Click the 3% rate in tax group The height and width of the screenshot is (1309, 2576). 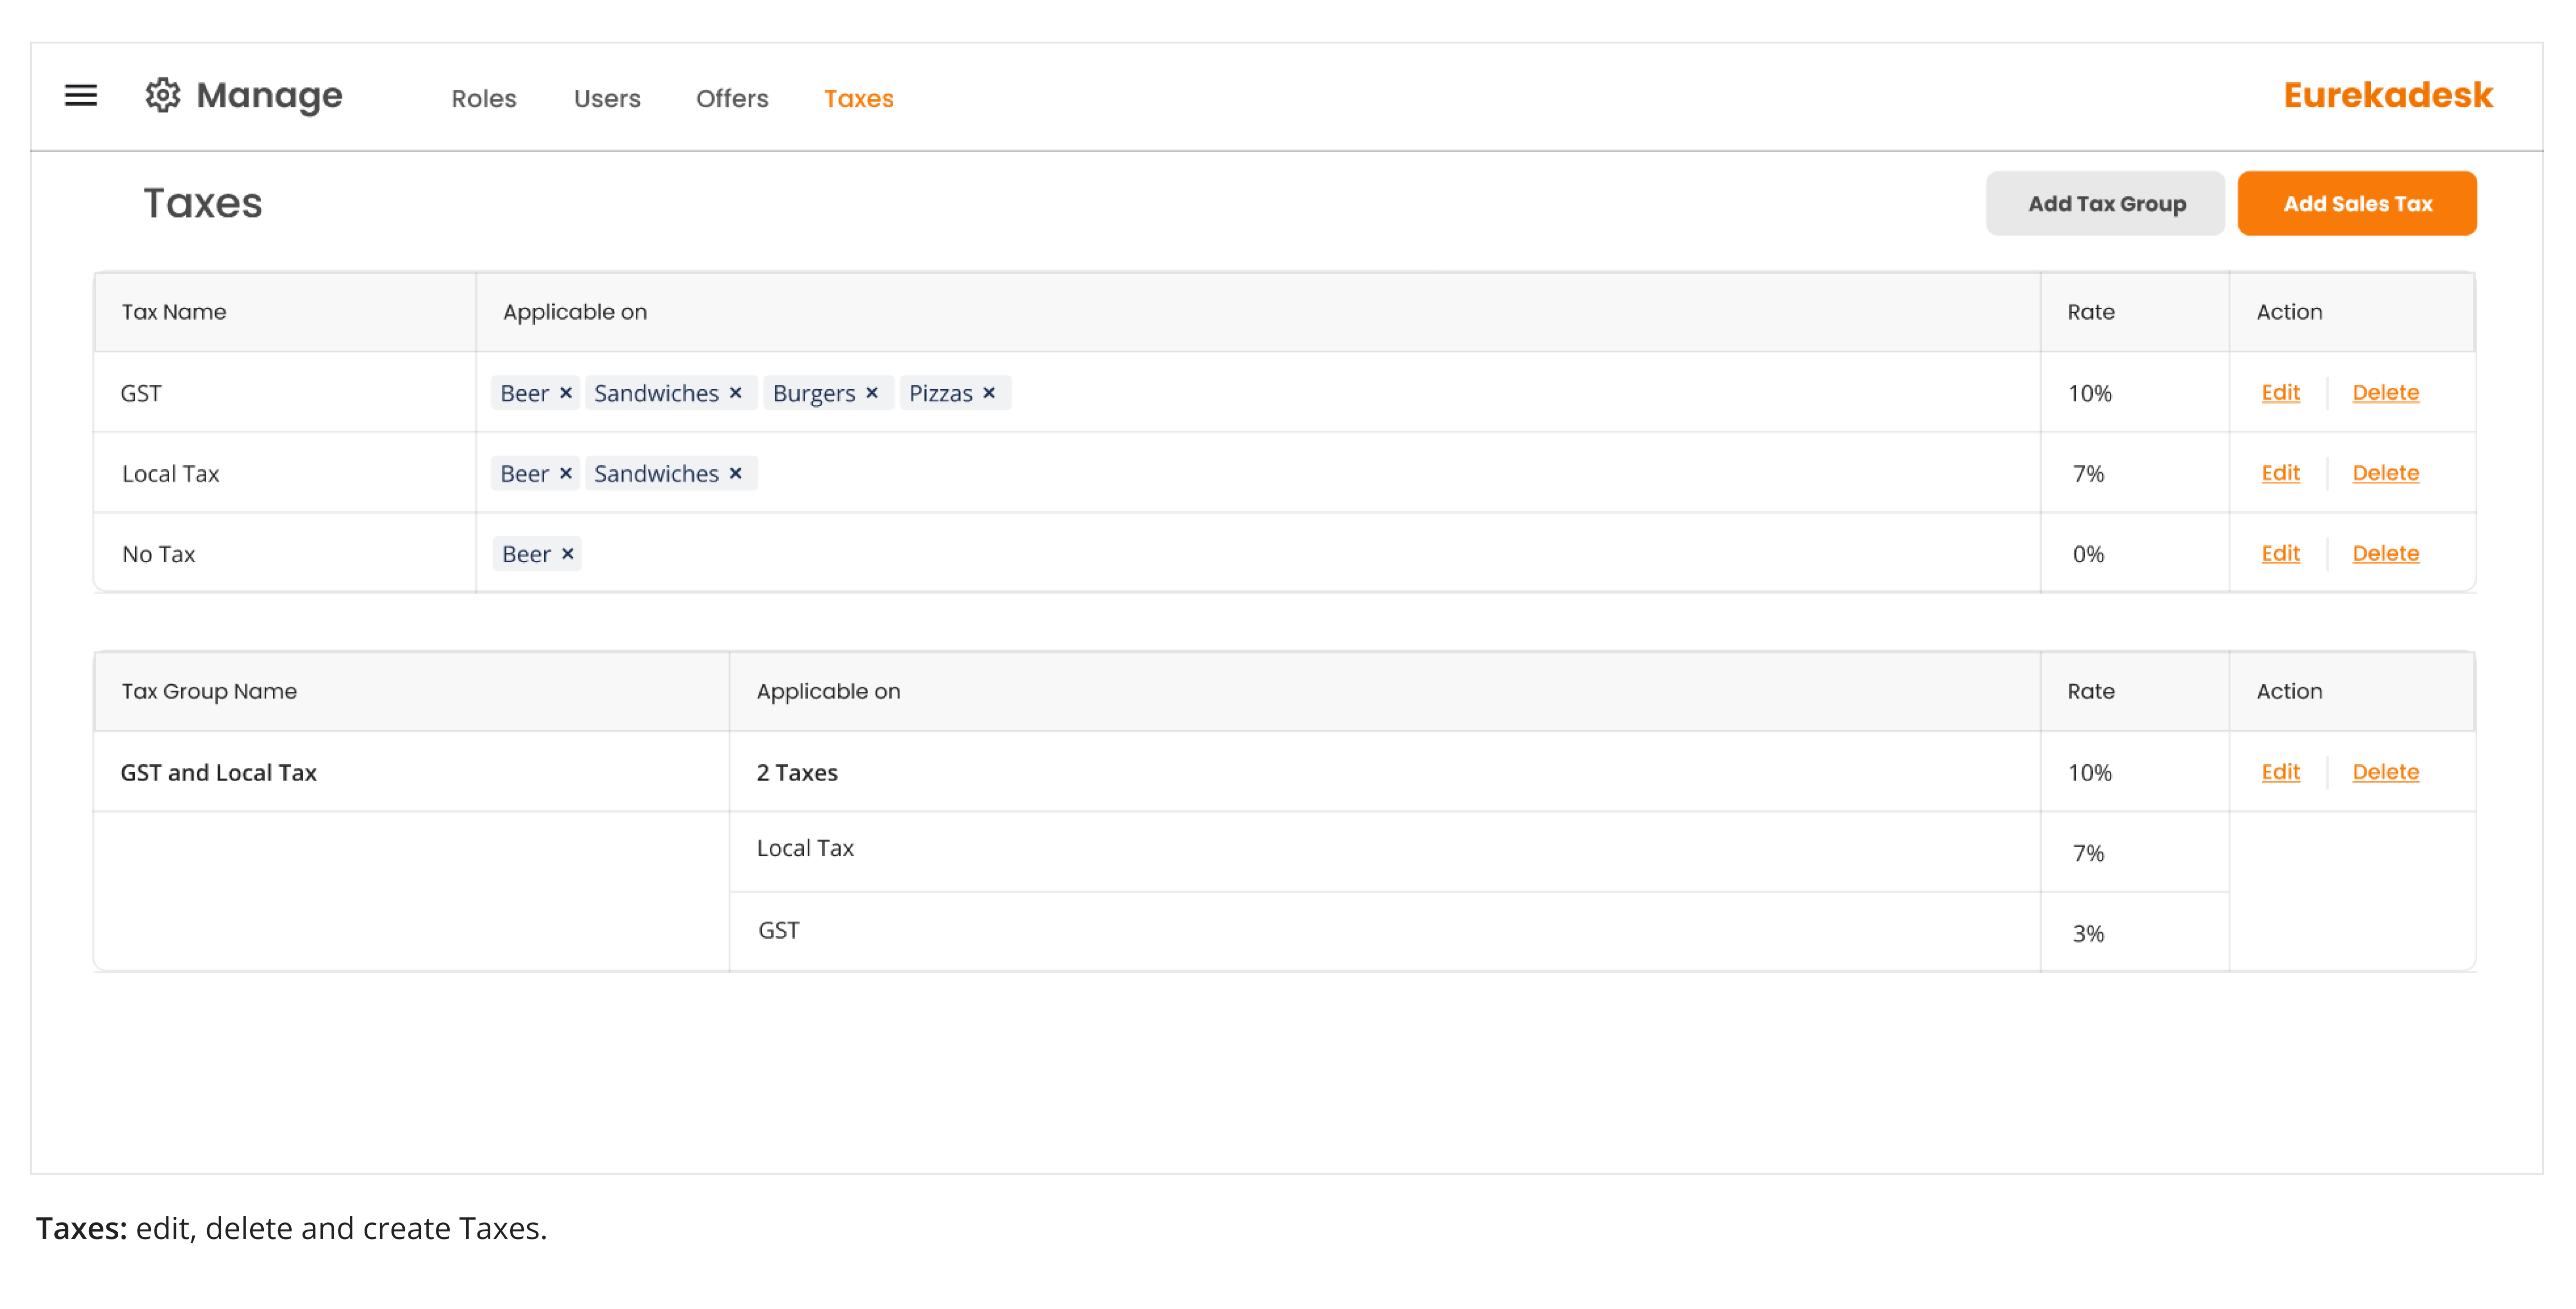(x=2088, y=933)
